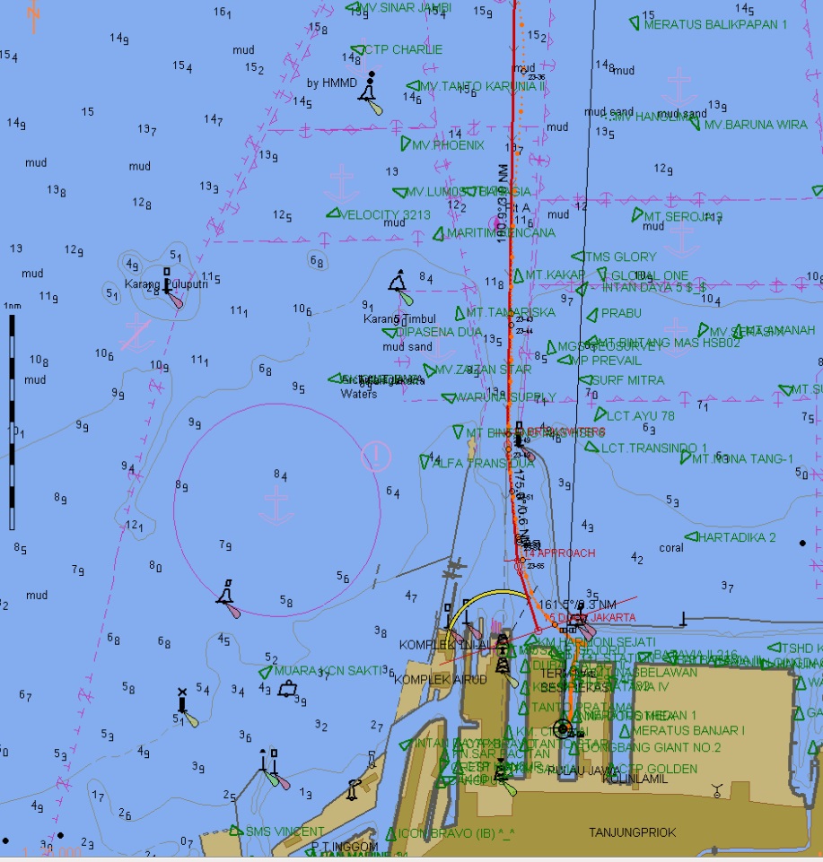The width and height of the screenshot is (823, 862).
Task: Select the SMS VINCENT vessel triangle
Action: click(236, 831)
